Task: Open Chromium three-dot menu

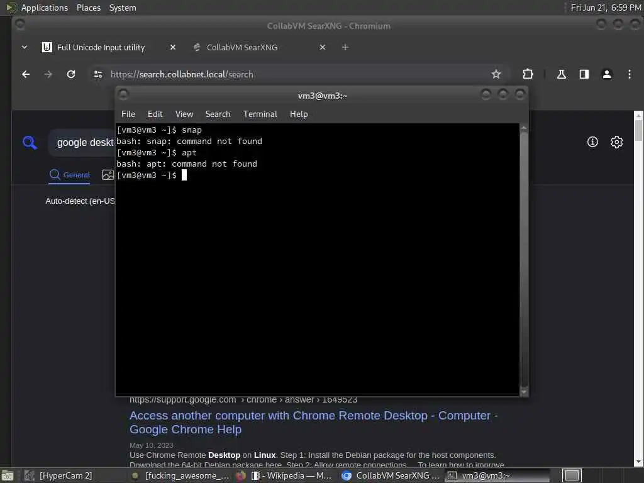Action: (x=629, y=74)
